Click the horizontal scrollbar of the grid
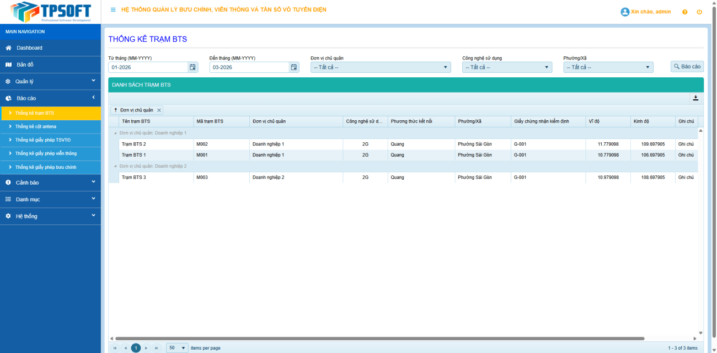The image size is (717, 353). (x=379, y=339)
